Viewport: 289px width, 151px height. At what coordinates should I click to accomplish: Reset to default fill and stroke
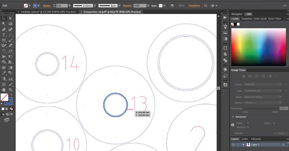pos(2,104)
